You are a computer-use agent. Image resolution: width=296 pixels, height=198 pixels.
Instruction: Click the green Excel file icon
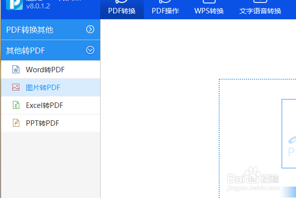(x=16, y=105)
